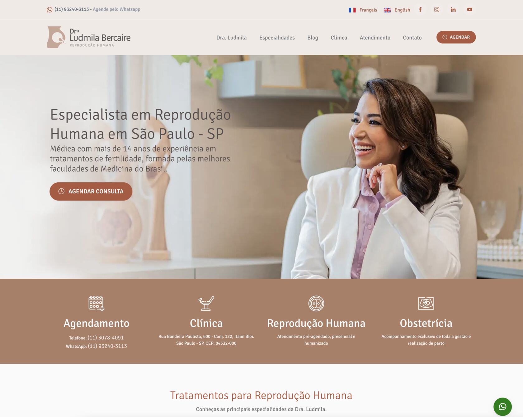Open the Especialidades menu item

pos(277,38)
